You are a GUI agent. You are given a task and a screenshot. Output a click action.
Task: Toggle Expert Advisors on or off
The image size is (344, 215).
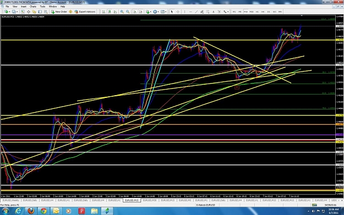pyautogui.click(x=85, y=12)
